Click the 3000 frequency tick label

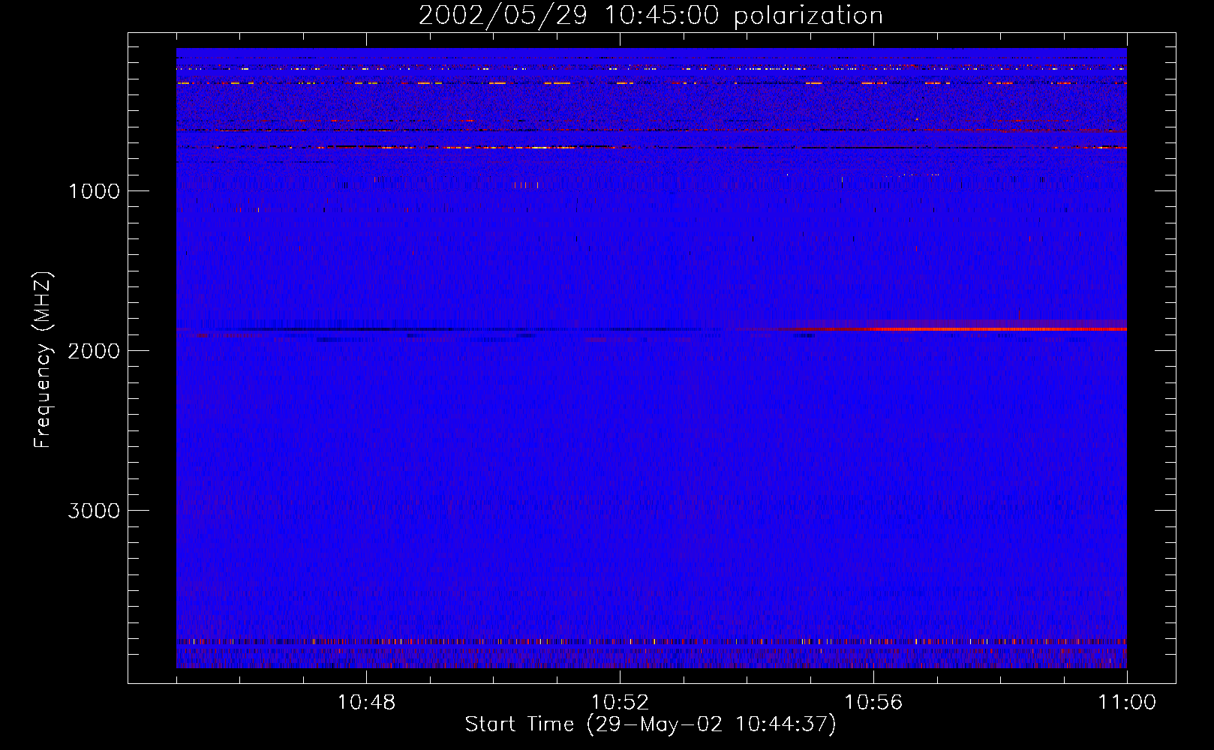coord(94,511)
